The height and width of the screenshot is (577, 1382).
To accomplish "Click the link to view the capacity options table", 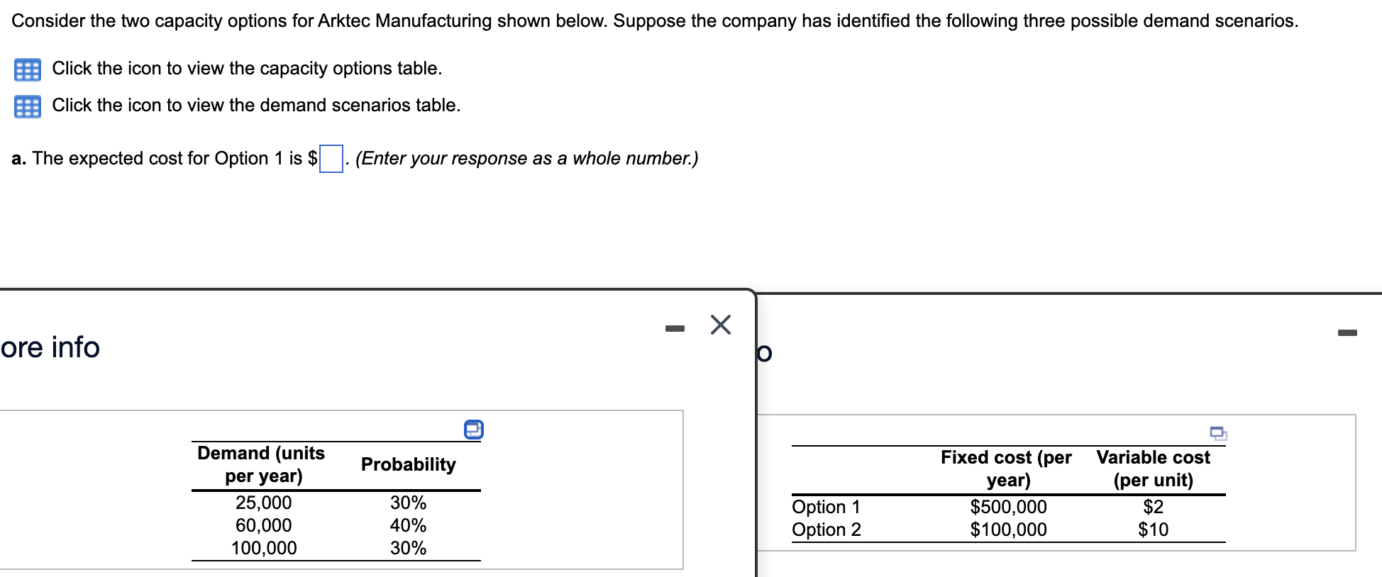I will point(247,68).
